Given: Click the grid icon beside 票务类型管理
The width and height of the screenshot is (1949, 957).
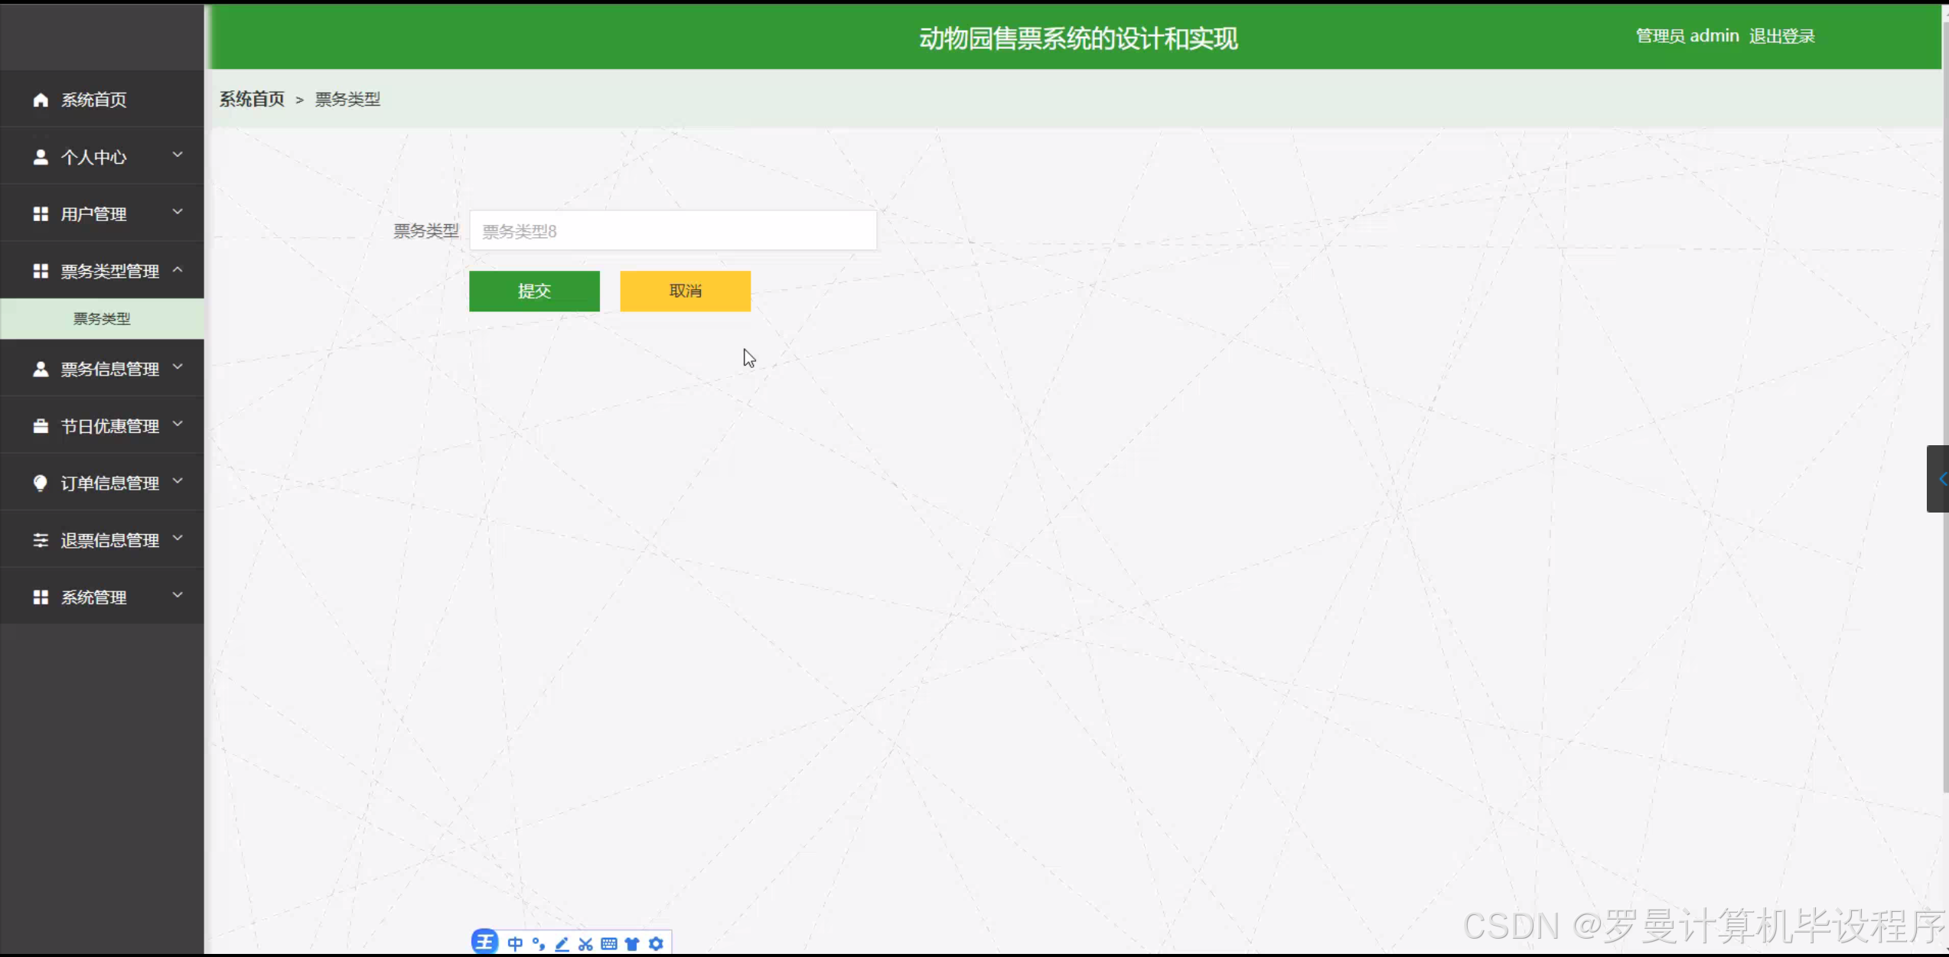Looking at the screenshot, I should [x=41, y=272].
